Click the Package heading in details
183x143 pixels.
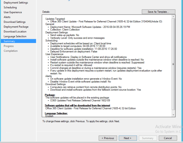[x=50, y=95]
